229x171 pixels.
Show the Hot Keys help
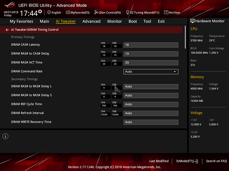[x=172, y=13]
